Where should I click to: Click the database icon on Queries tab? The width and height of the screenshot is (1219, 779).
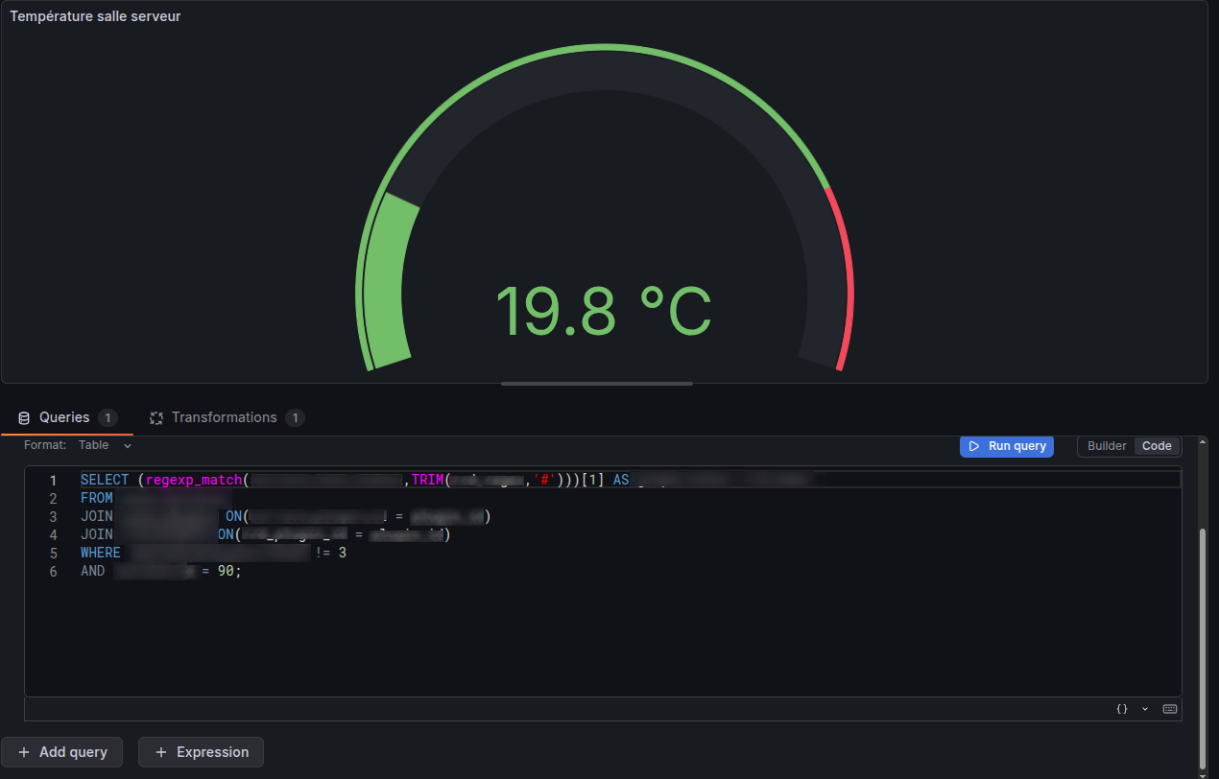click(24, 418)
